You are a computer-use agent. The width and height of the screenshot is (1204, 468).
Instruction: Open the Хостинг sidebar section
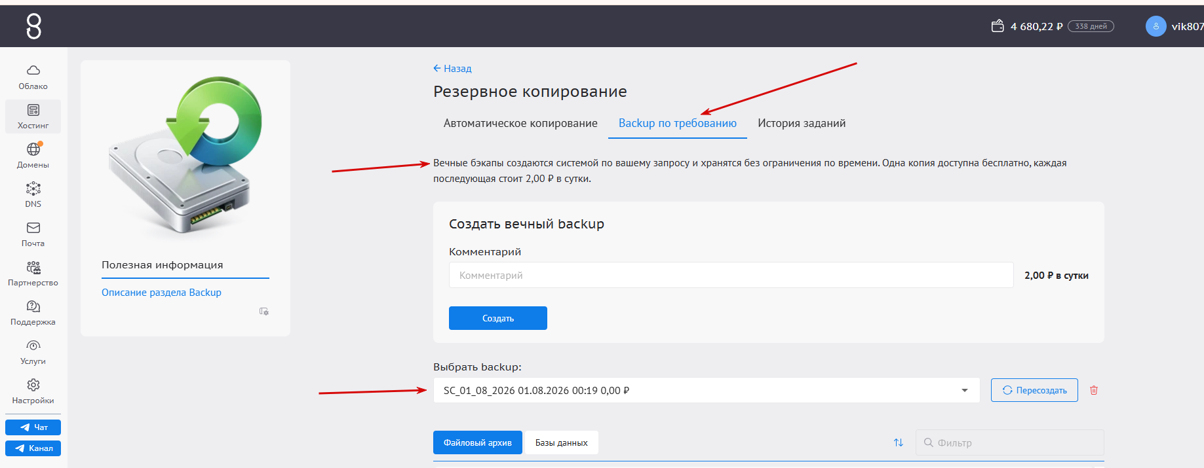33,117
